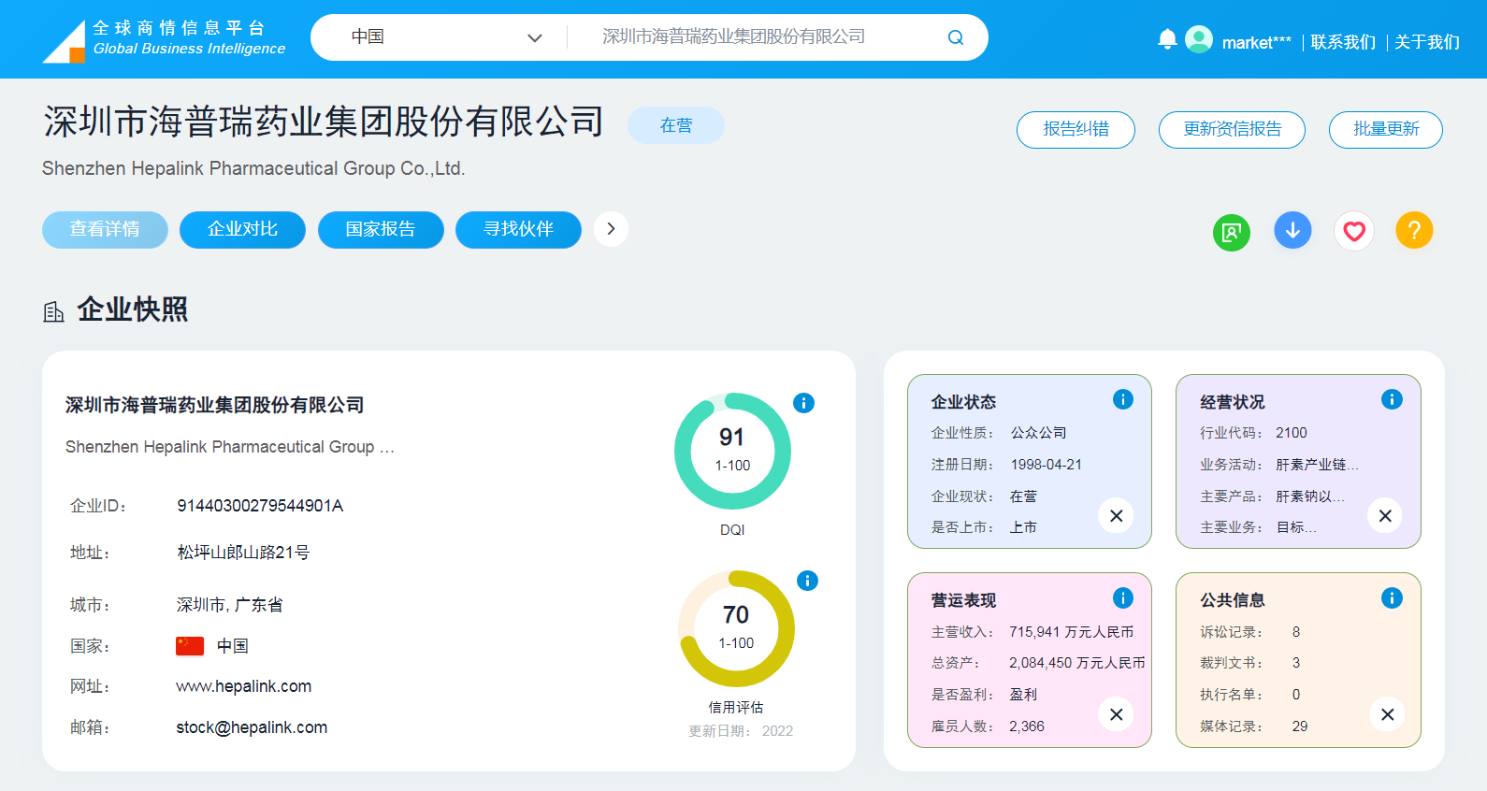Select the 国家报告 tab
Screen dimensions: 1487x791
(x=381, y=229)
